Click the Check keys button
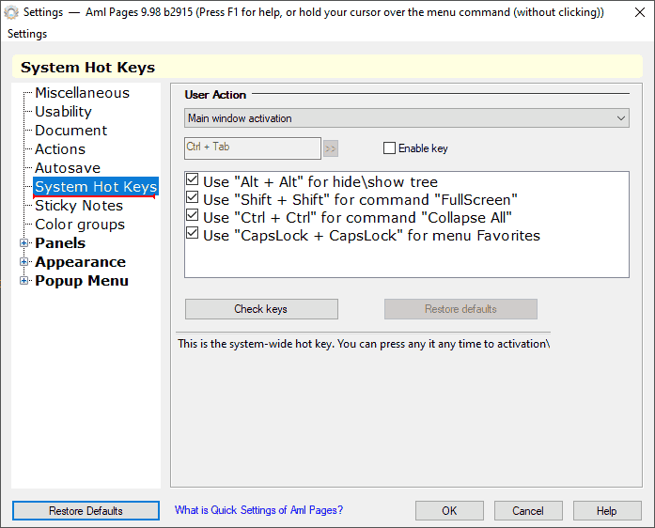 (x=261, y=309)
